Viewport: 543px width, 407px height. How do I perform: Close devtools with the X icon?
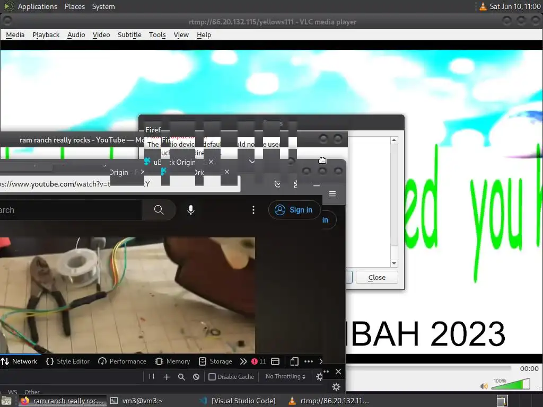point(338,371)
